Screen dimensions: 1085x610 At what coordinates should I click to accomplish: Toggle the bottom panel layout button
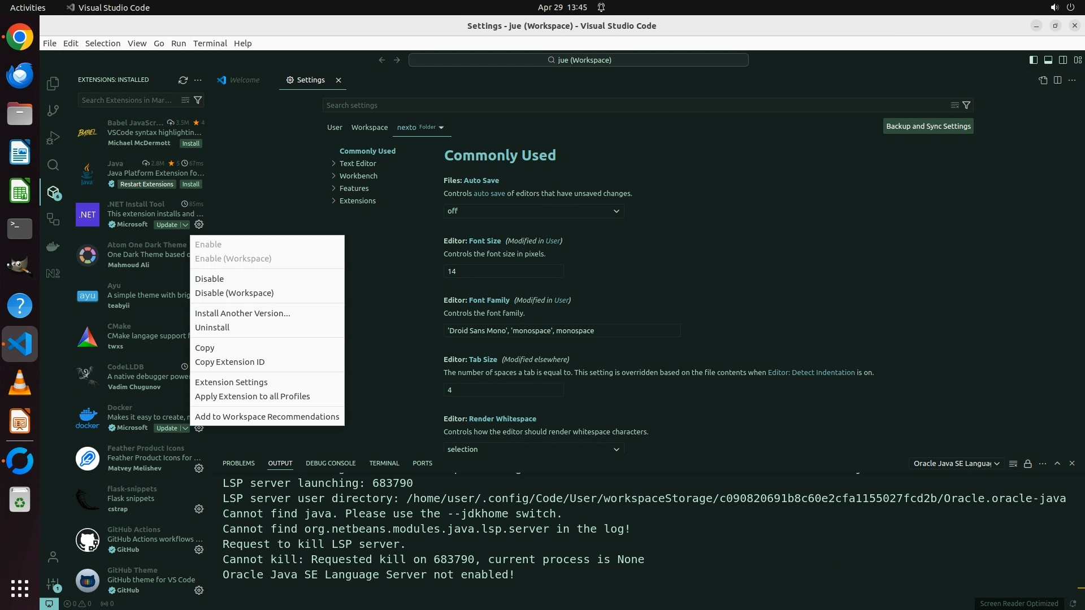point(1048,60)
